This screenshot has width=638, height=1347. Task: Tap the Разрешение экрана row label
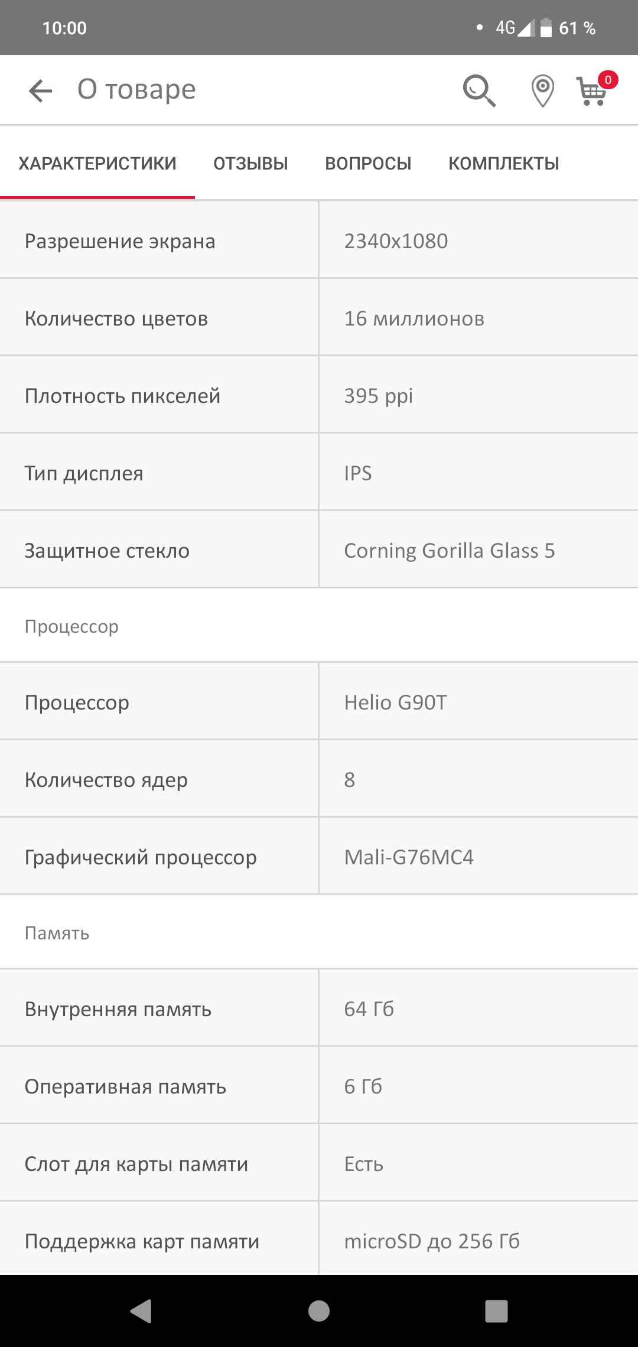click(x=120, y=241)
